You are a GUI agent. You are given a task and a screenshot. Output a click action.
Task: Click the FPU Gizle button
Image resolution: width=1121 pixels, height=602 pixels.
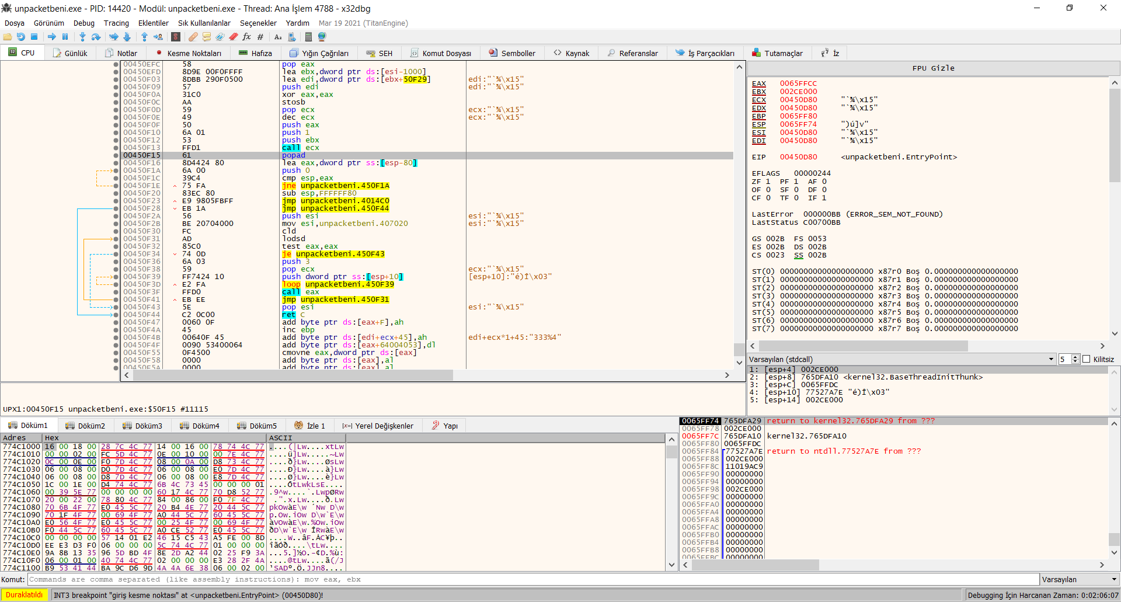pos(933,68)
